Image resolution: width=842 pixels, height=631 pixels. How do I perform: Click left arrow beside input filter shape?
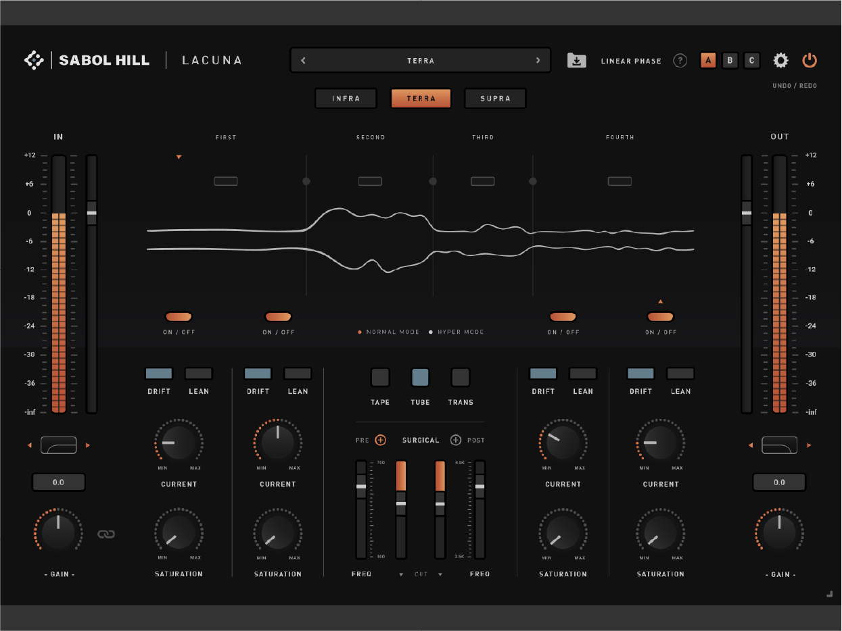[29, 445]
